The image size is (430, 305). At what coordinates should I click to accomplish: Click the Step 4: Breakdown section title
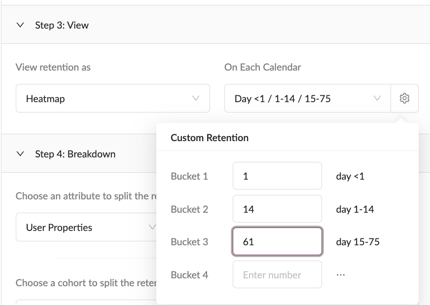(75, 154)
